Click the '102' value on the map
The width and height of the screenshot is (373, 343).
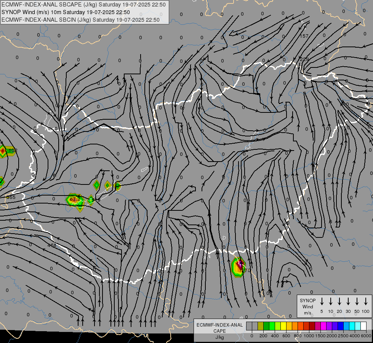click(13, 151)
